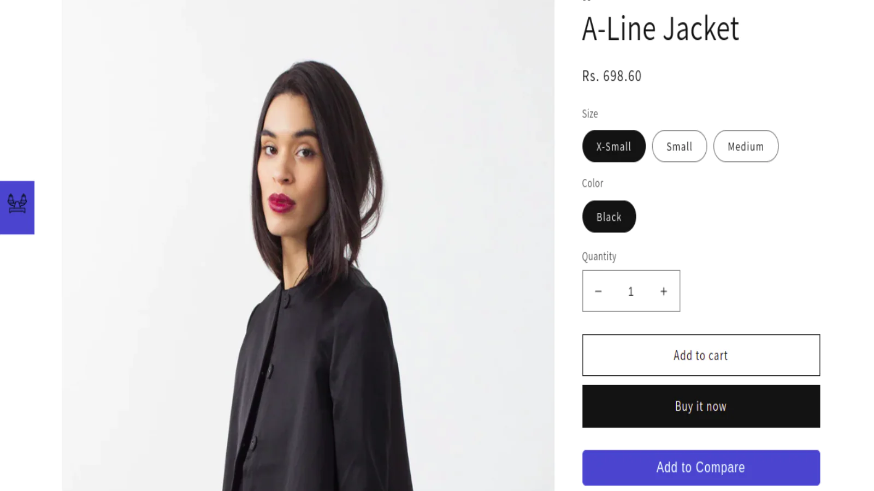Pick the Medium size option

746,146
